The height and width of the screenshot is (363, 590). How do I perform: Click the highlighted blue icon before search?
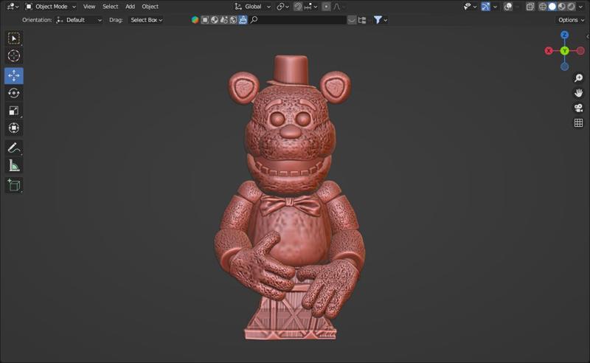coord(243,20)
